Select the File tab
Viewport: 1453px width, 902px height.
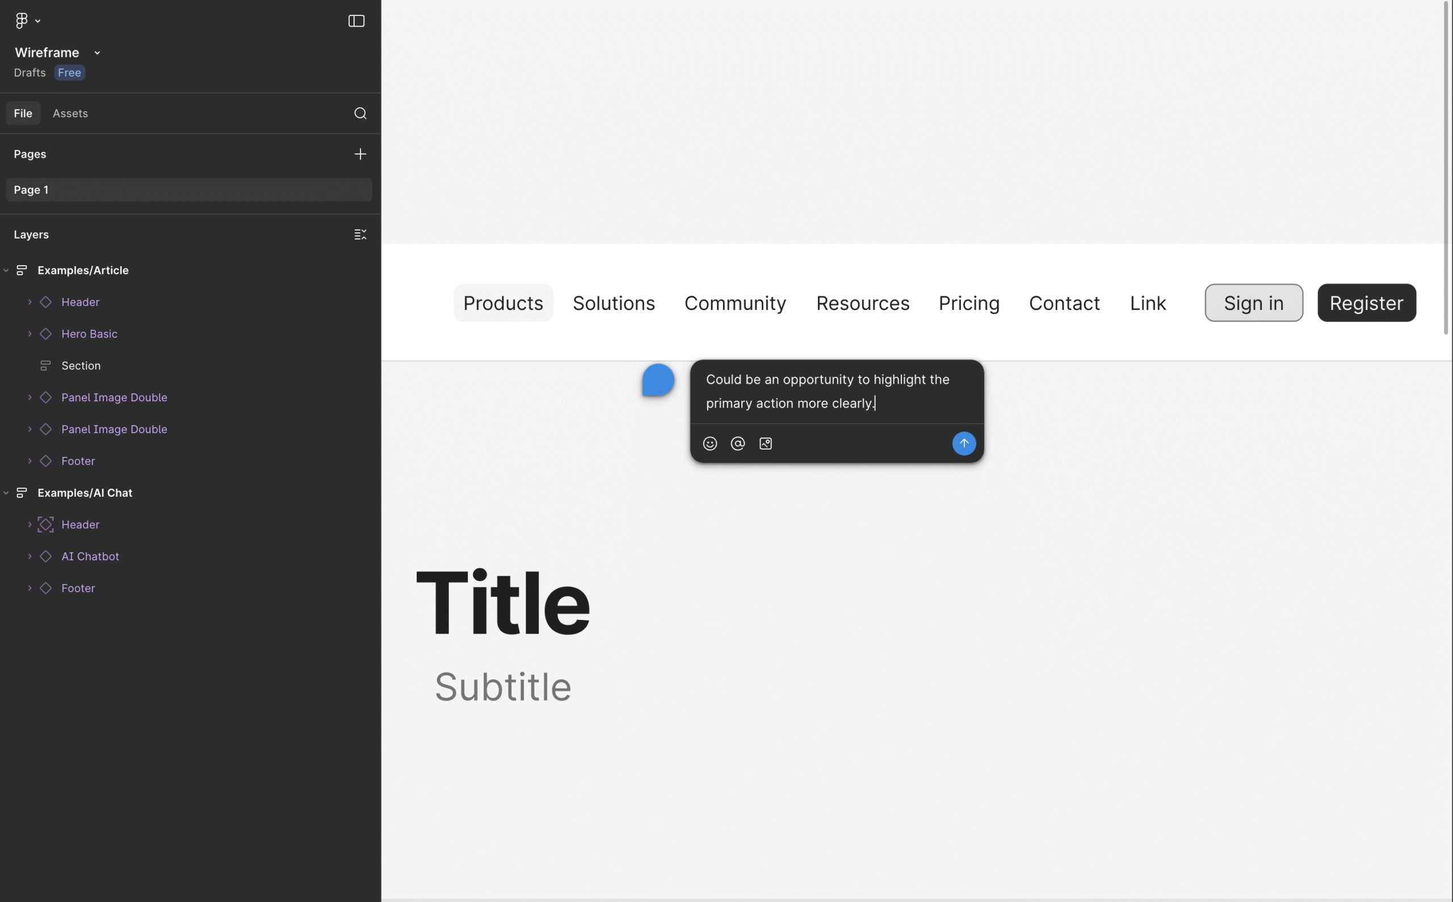coord(23,114)
